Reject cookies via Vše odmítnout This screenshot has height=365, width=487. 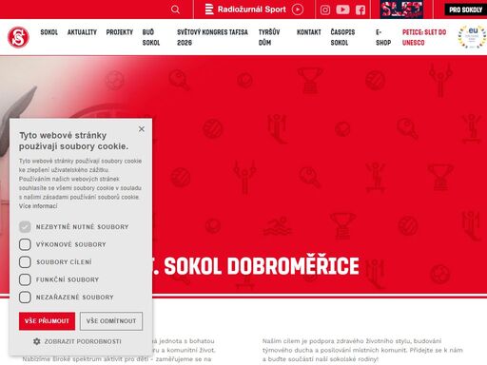click(x=111, y=321)
